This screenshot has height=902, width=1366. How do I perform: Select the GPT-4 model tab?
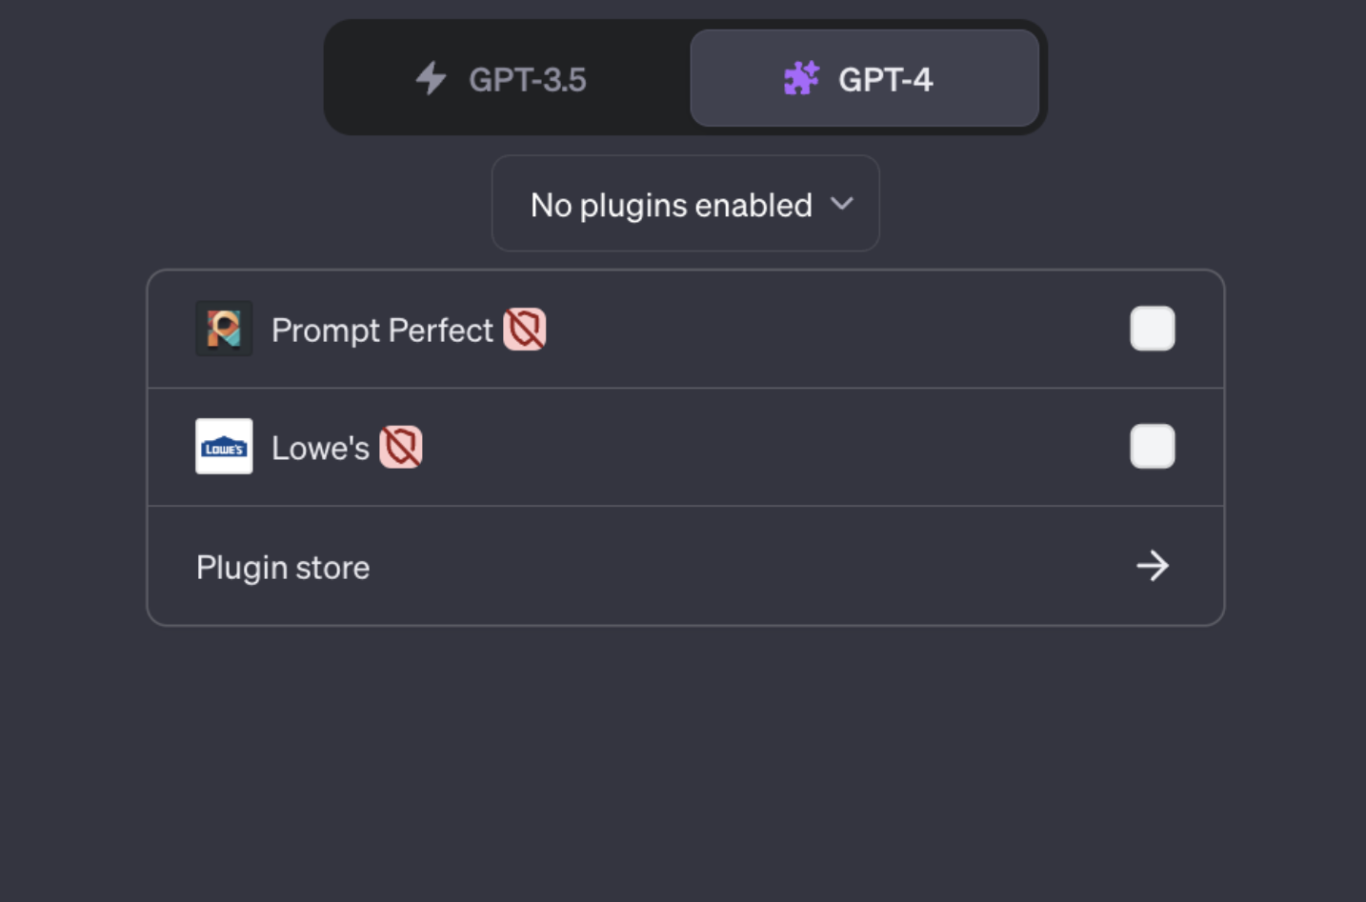tap(865, 78)
